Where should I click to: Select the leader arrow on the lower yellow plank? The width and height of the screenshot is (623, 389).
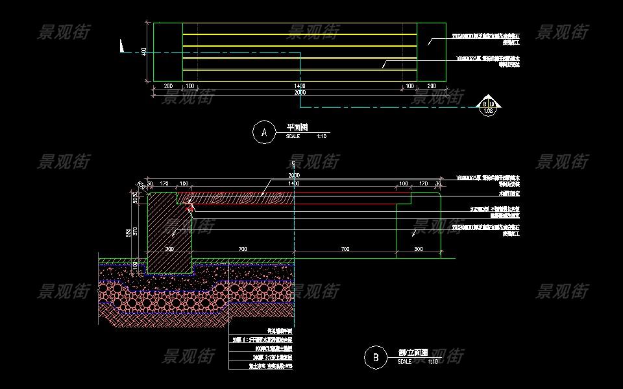click(384, 65)
